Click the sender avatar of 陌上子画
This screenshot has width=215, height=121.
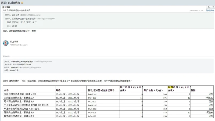coord(6,43)
